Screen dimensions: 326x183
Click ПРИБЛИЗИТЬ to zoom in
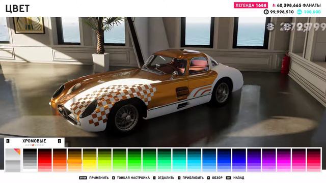point(193,178)
